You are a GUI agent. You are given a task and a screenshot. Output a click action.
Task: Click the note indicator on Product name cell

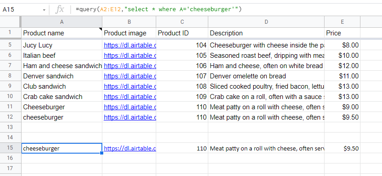click(101, 29)
